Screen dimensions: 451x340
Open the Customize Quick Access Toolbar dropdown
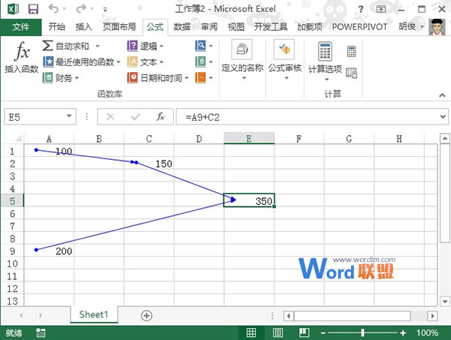105,10
